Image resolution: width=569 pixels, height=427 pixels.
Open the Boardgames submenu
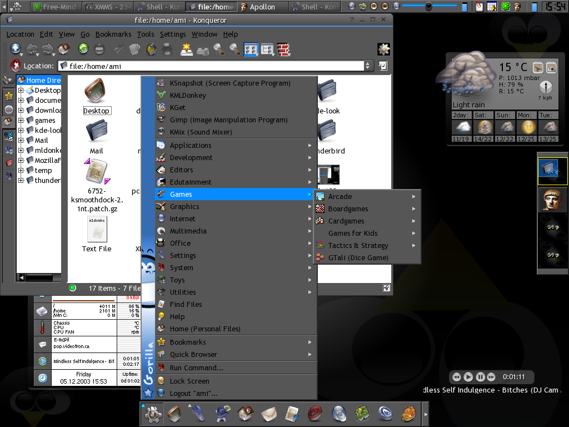click(367, 209)
